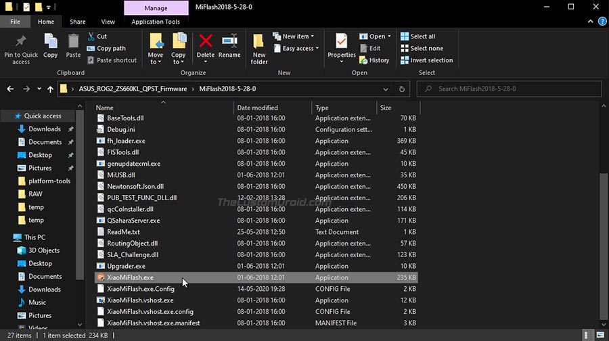The image size is (609, 341).
Task: Click Pin to Quick access icon
Action: (x=20, y=41)
